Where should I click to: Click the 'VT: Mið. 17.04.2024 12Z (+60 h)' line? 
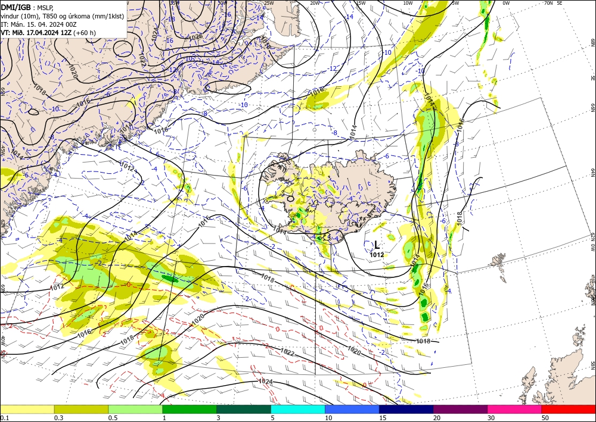coord(48,33)
